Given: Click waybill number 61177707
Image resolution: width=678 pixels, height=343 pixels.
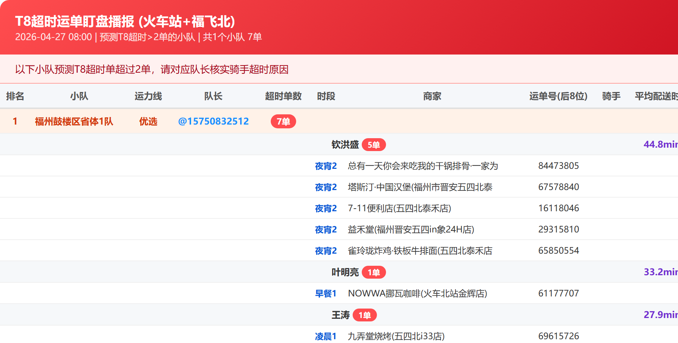Looking at the screenshot, I should [559, 293].
